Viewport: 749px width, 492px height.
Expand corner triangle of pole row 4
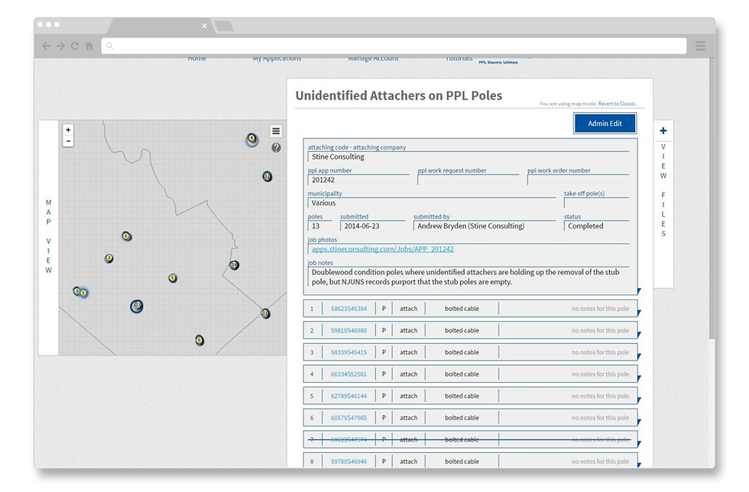(x=639, y=379)
